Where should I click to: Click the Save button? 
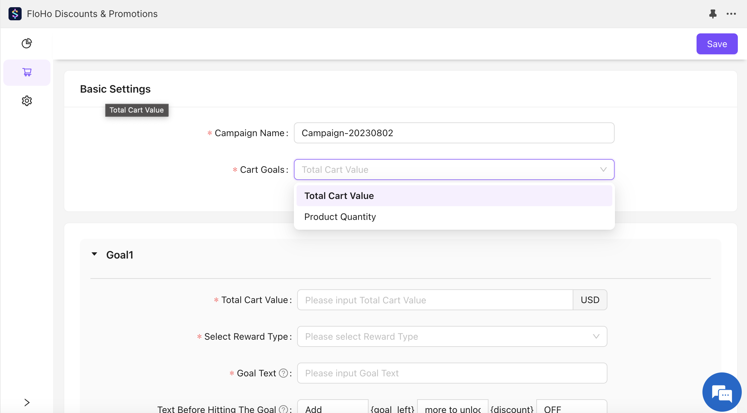coord(717,44)
